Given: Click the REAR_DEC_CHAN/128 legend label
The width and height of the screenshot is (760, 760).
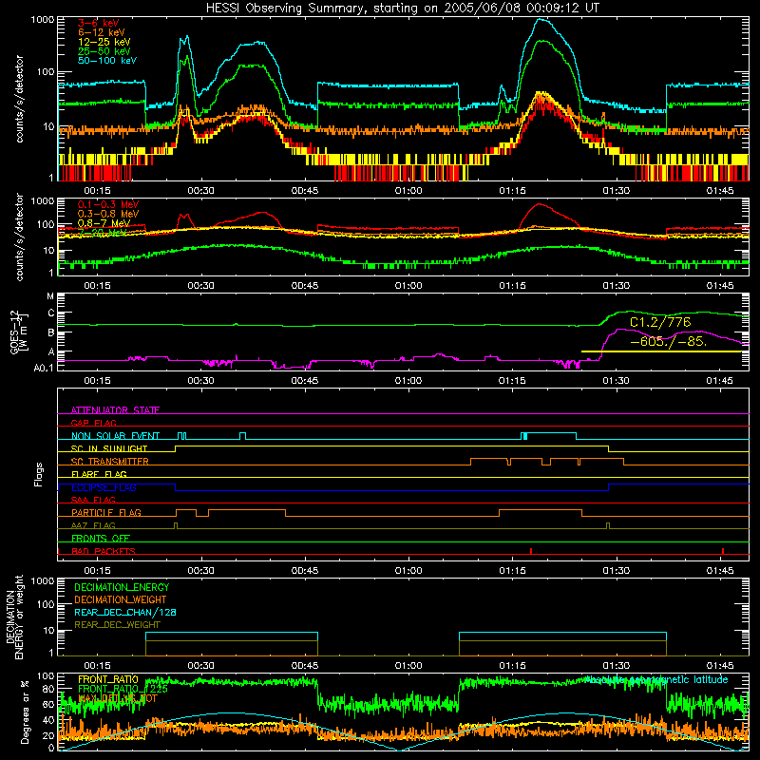Looking at the screenshot, I should [x=125, y=612].
